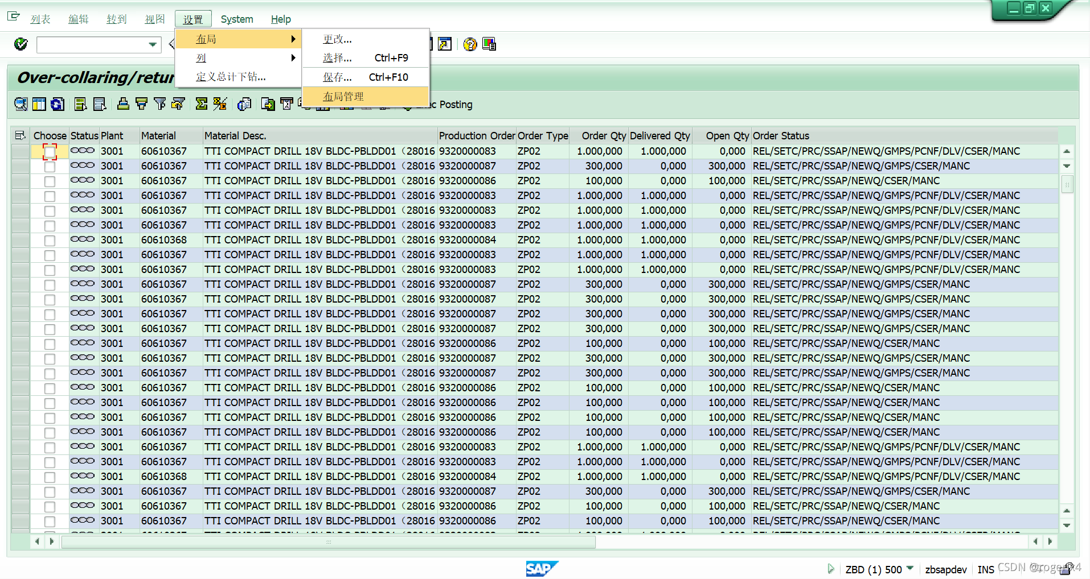Screen dimensions: 1090x579
Task: Open the command field dropdown arrow
Action: [153, 44]
